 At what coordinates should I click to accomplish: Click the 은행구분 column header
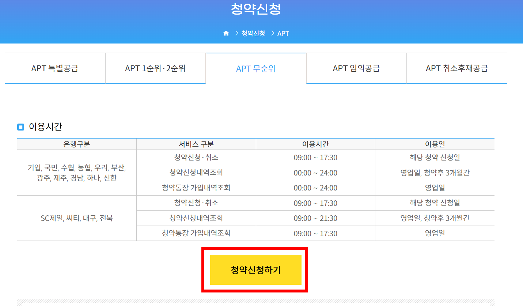pos(76,144)
